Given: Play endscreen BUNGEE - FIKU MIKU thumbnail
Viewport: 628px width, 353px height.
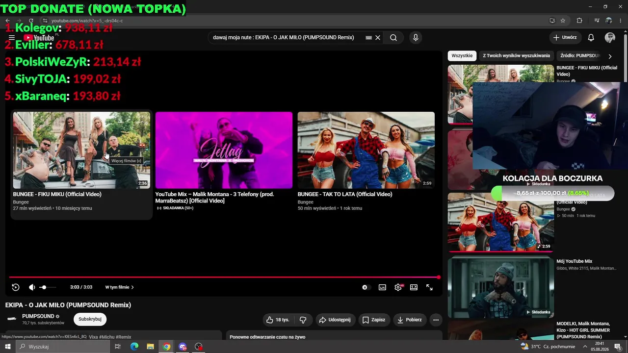Looking at the screenshot, I should (x=81, y=150).
